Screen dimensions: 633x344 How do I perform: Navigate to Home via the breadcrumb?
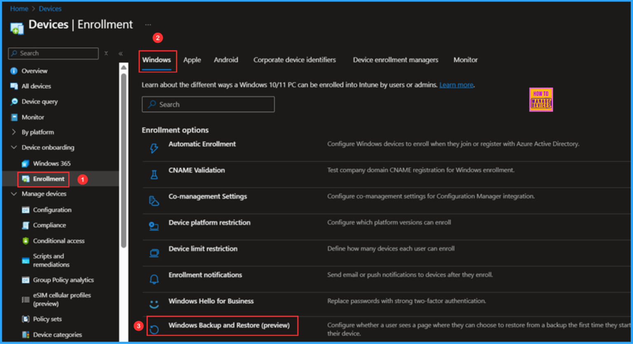click(x=19, y=8)
